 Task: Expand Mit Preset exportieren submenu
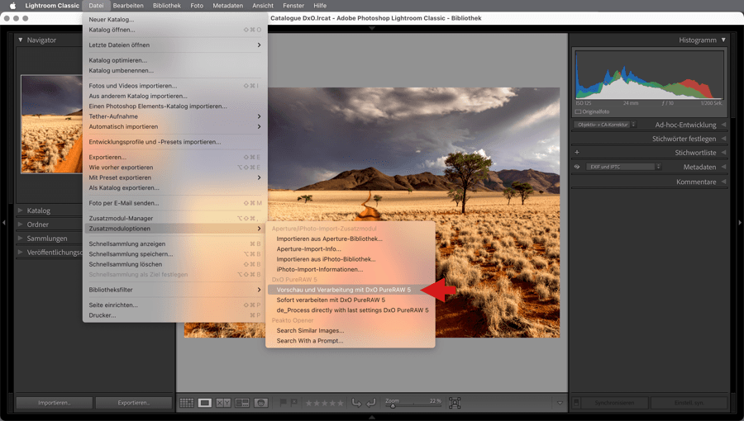pyautogui.click(x=174, y=177)
